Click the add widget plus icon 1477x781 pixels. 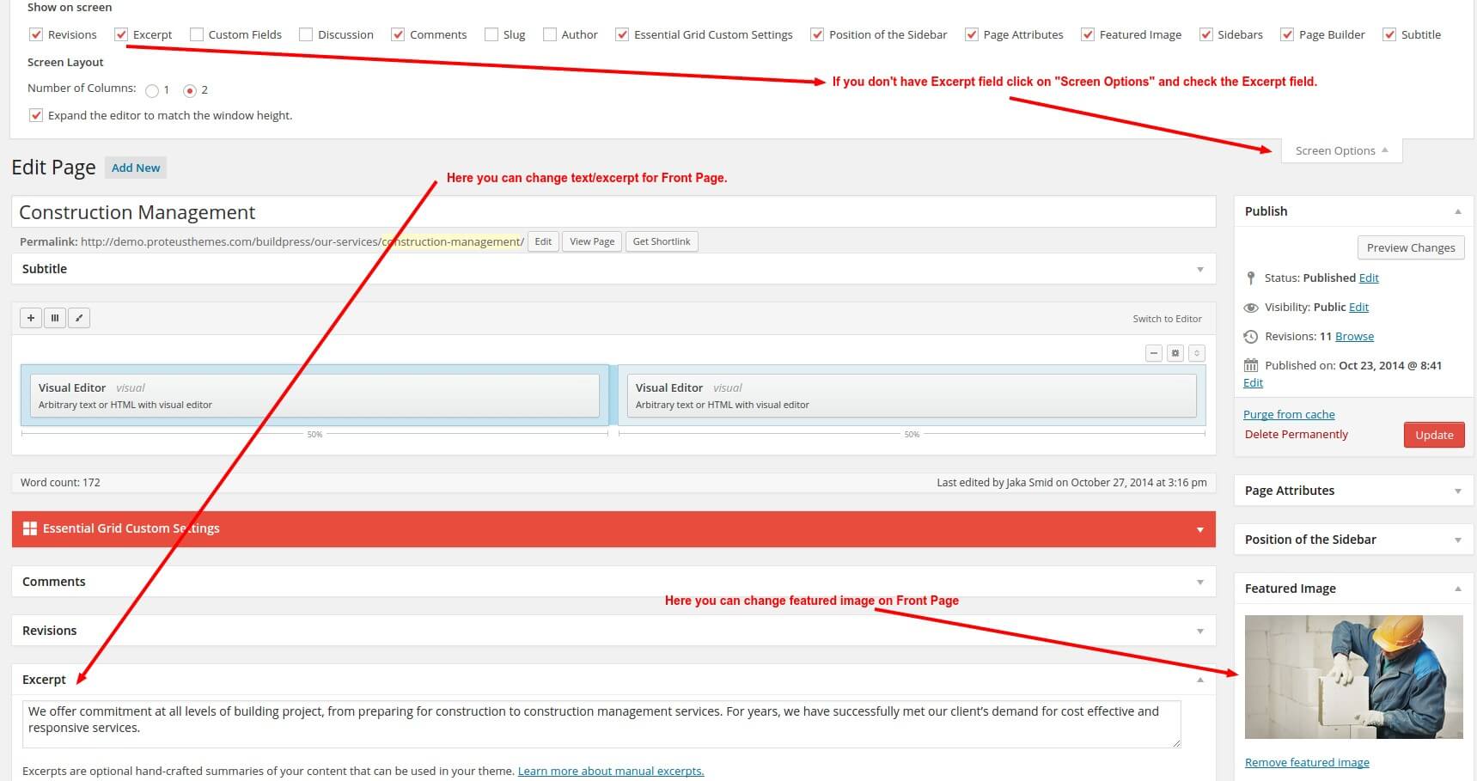pyautogui.click(x=31, y=318)
